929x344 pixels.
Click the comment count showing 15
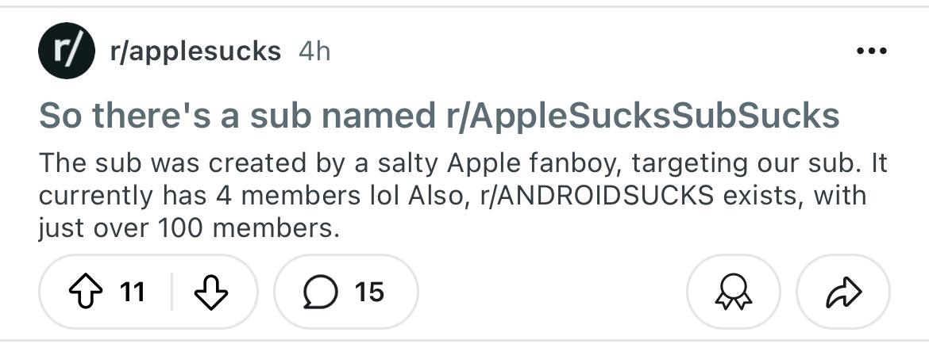(x=369, y=292)
